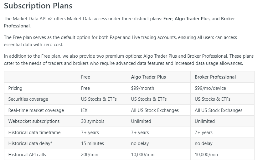
Task: Click the $99/month pricing cell
Action: pyautogui.click(x=142, y=88)
